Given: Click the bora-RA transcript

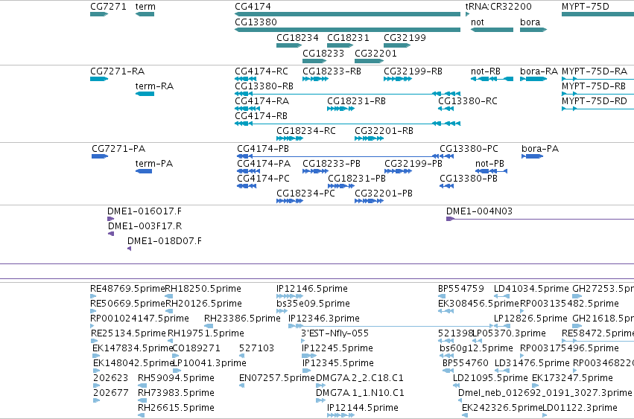Looking at the screenshot, I should [533, 79].
